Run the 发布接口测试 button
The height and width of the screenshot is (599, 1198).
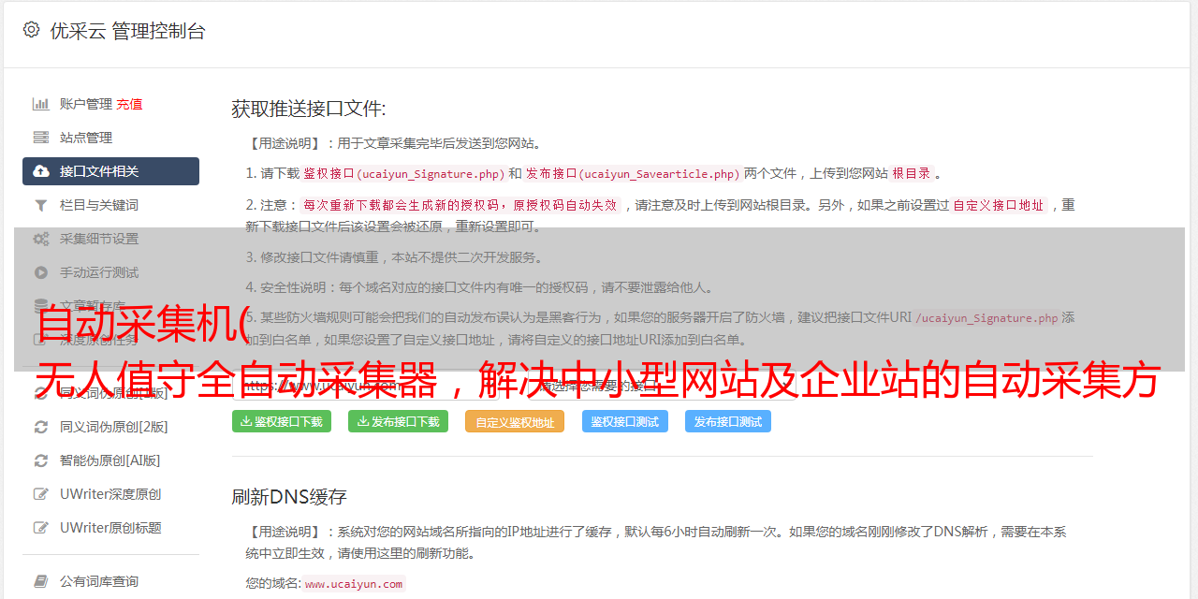728,421
